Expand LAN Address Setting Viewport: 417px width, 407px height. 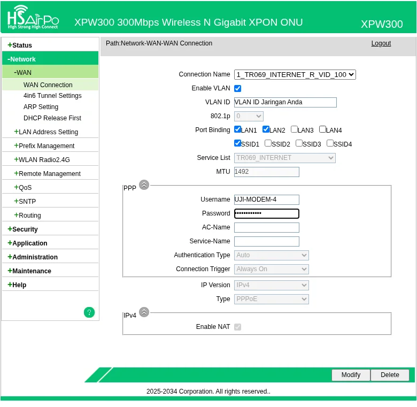[x=50, y=132]
